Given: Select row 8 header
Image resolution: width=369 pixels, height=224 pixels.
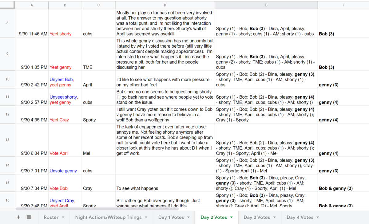Looking at the screenshot, I should click(7, 23).
